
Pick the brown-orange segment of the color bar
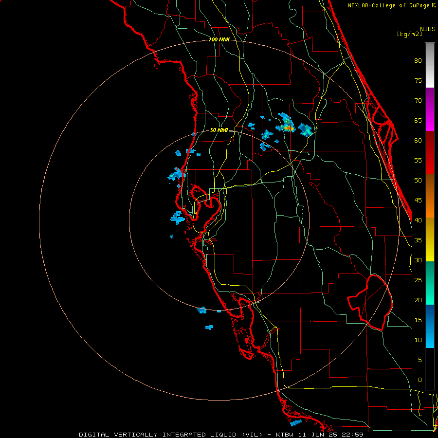point(430,196)
